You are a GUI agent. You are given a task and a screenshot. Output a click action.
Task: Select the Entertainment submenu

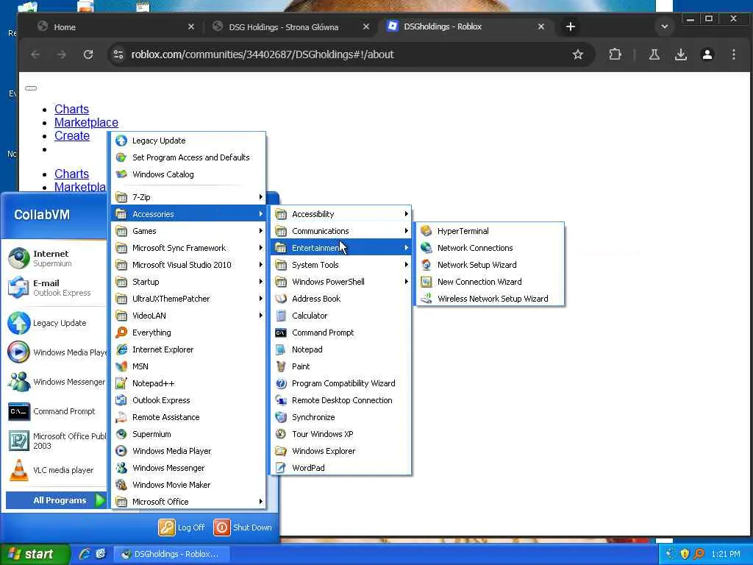341,248
